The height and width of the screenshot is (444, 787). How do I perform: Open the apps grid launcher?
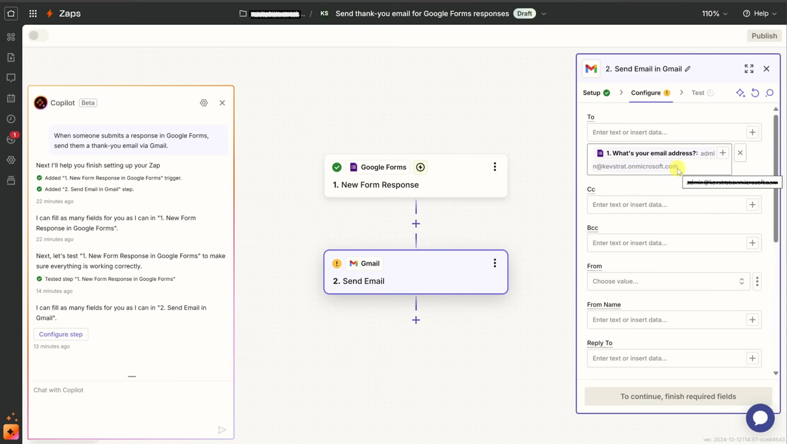(x=33, y=13)
